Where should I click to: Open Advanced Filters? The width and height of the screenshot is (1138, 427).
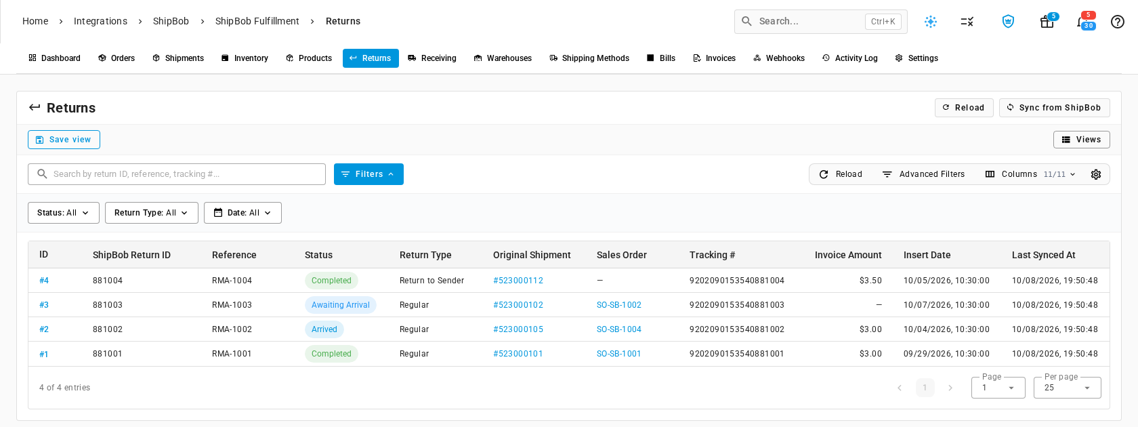click(923, 174)
